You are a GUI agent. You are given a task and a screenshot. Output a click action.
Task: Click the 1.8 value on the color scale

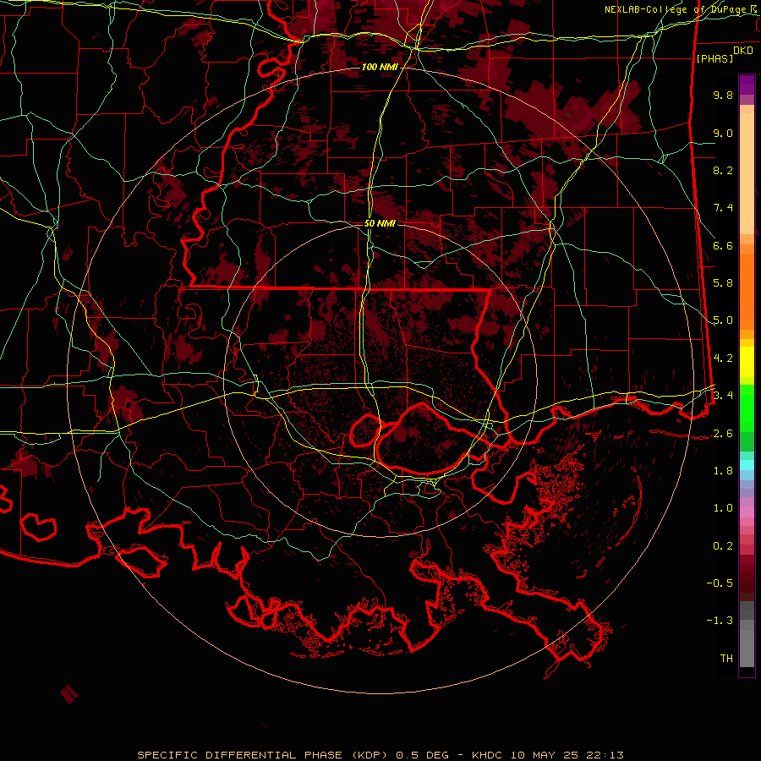pos(723,471)
